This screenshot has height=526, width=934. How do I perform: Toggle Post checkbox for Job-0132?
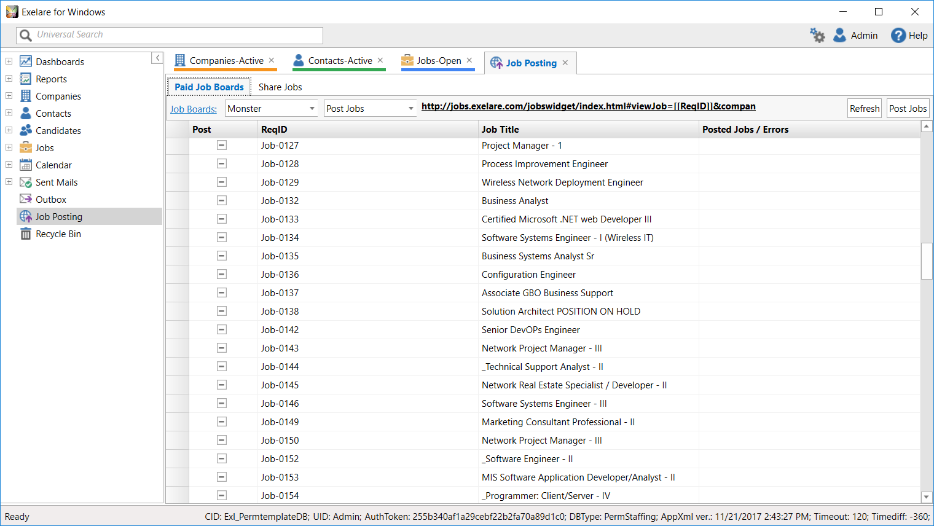222,200
